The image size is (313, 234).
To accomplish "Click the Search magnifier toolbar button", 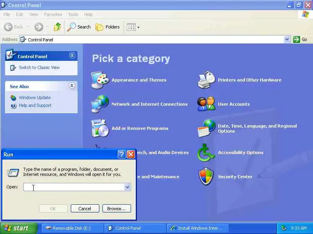I will click(x=79, y=27).
